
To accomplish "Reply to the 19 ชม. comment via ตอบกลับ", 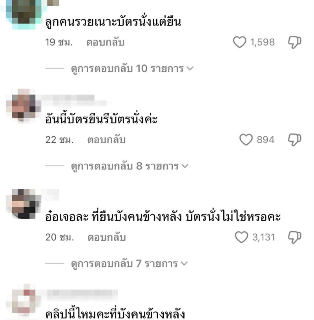I will tap(105, 42).
